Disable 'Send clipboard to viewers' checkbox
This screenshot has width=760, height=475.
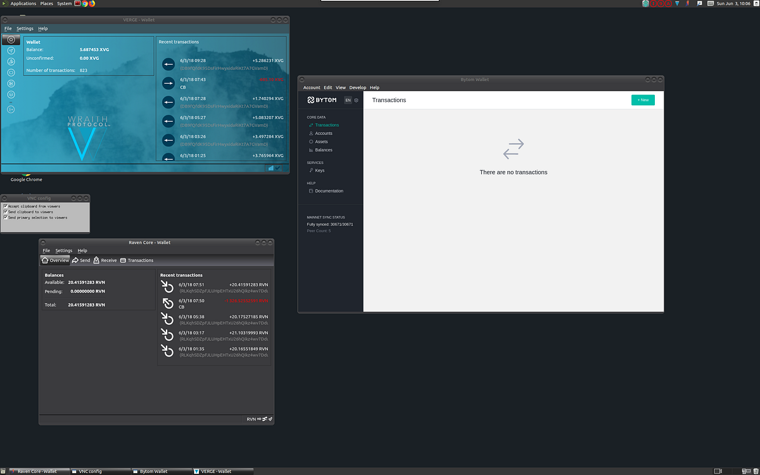(x=6, y=212)
